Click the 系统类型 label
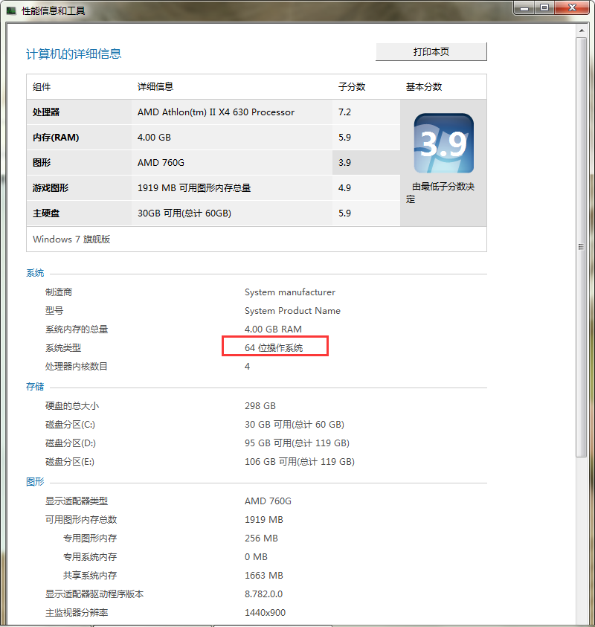Viewport: 595px width, 627px height. tap(63, 347)
